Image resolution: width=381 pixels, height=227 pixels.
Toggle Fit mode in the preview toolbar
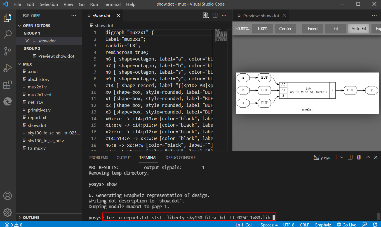coord(336,28)
